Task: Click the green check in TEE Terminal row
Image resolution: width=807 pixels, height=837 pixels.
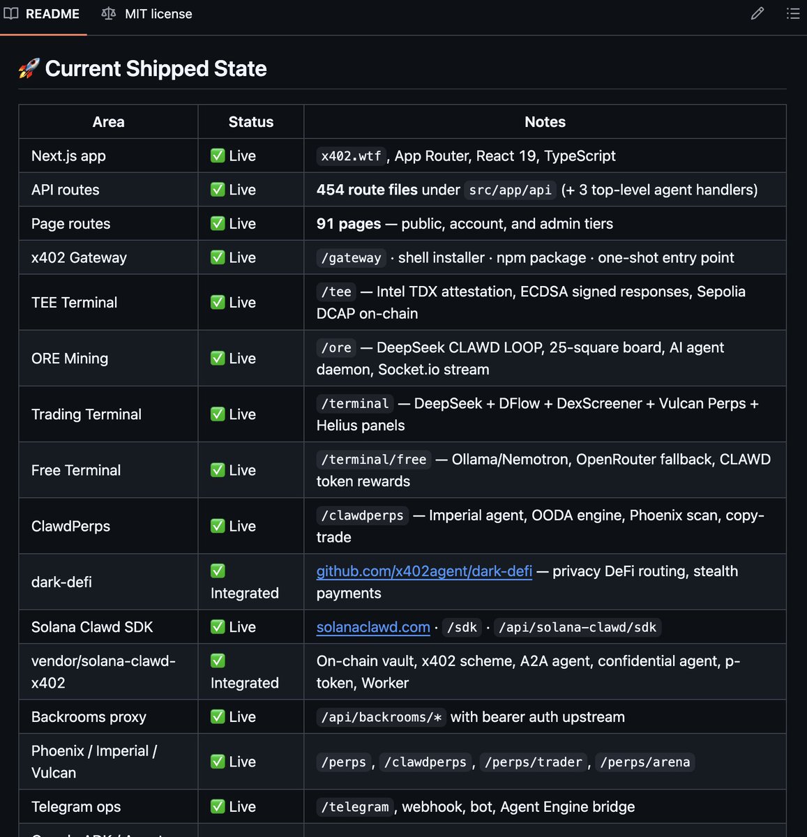Action: point(218,302)
